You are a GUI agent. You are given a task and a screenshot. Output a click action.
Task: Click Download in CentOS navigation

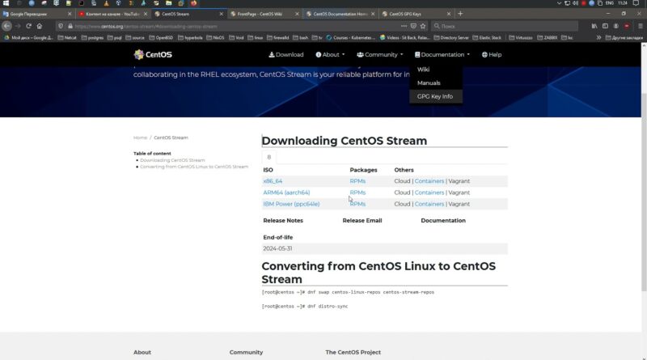point(286,54)
